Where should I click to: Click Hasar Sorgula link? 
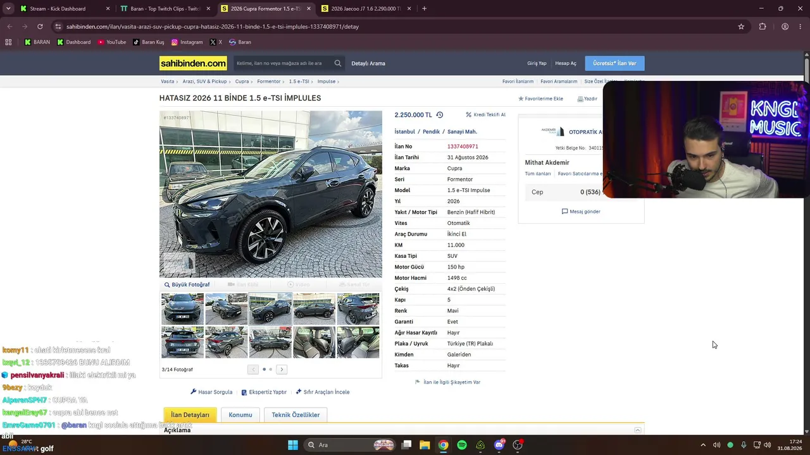point(211,392)
